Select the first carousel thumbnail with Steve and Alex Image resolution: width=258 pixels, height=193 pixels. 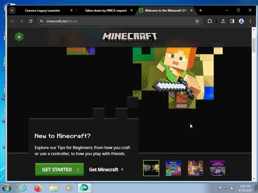pyautogui.click(x=151, y=168)
